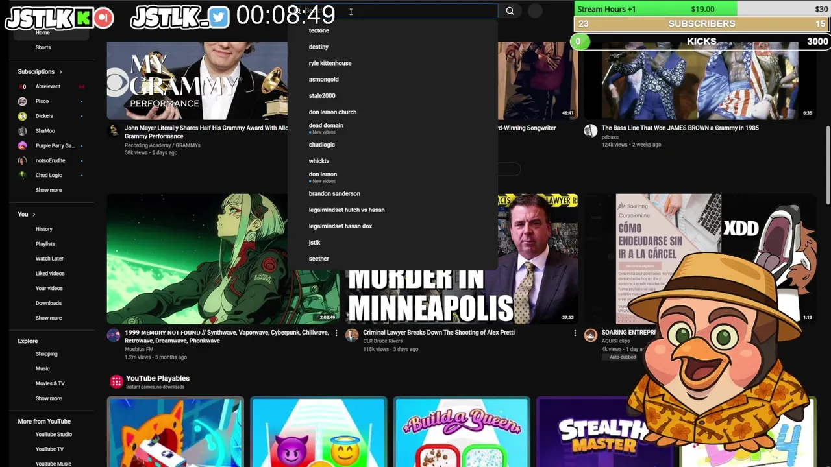
Task: Open the notsoErudite channel avatar
Action: point(23,160)
